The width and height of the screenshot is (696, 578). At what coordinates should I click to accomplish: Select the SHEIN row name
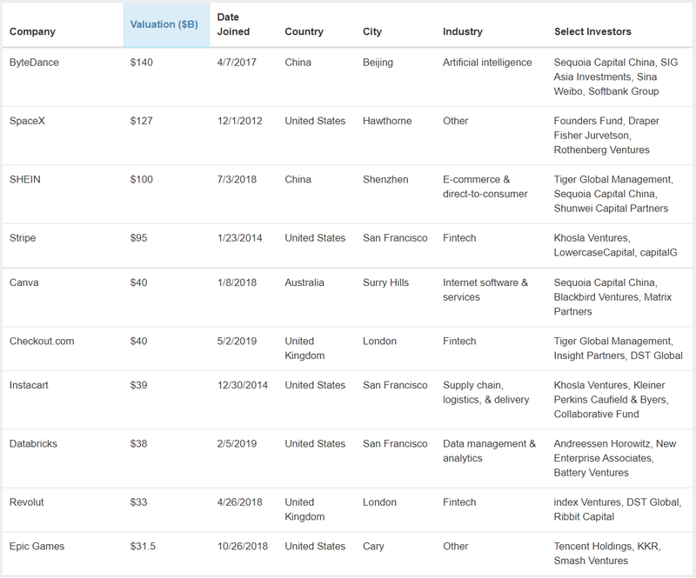click(25, 180)
